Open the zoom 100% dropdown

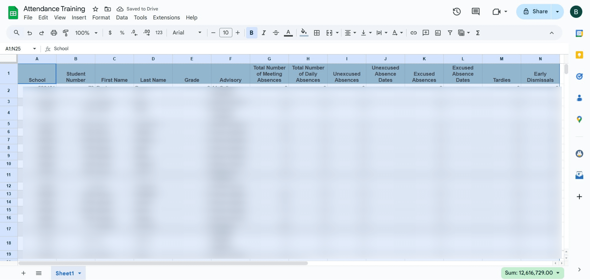(x=86, y=33)
